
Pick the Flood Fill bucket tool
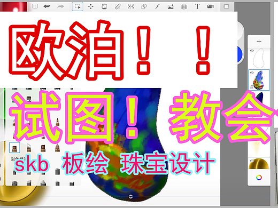pos(104,7)
